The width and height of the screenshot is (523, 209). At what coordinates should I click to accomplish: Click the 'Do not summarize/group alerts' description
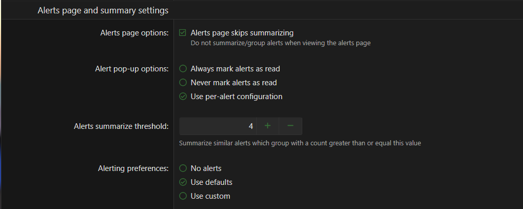280,43
